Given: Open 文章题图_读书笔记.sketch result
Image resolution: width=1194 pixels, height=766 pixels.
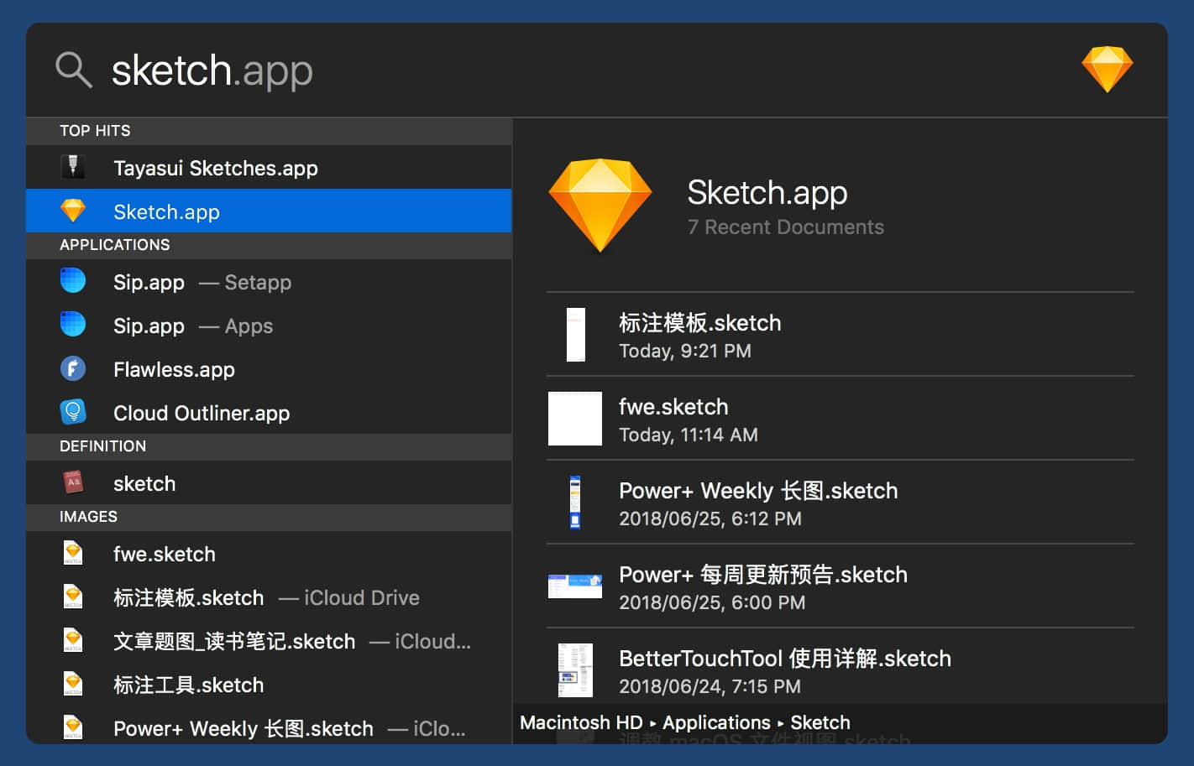Looking at the screenshot, I should 234,641.
